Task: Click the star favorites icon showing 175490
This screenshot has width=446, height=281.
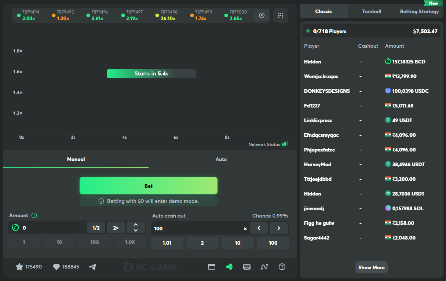Action: (19, 267)
